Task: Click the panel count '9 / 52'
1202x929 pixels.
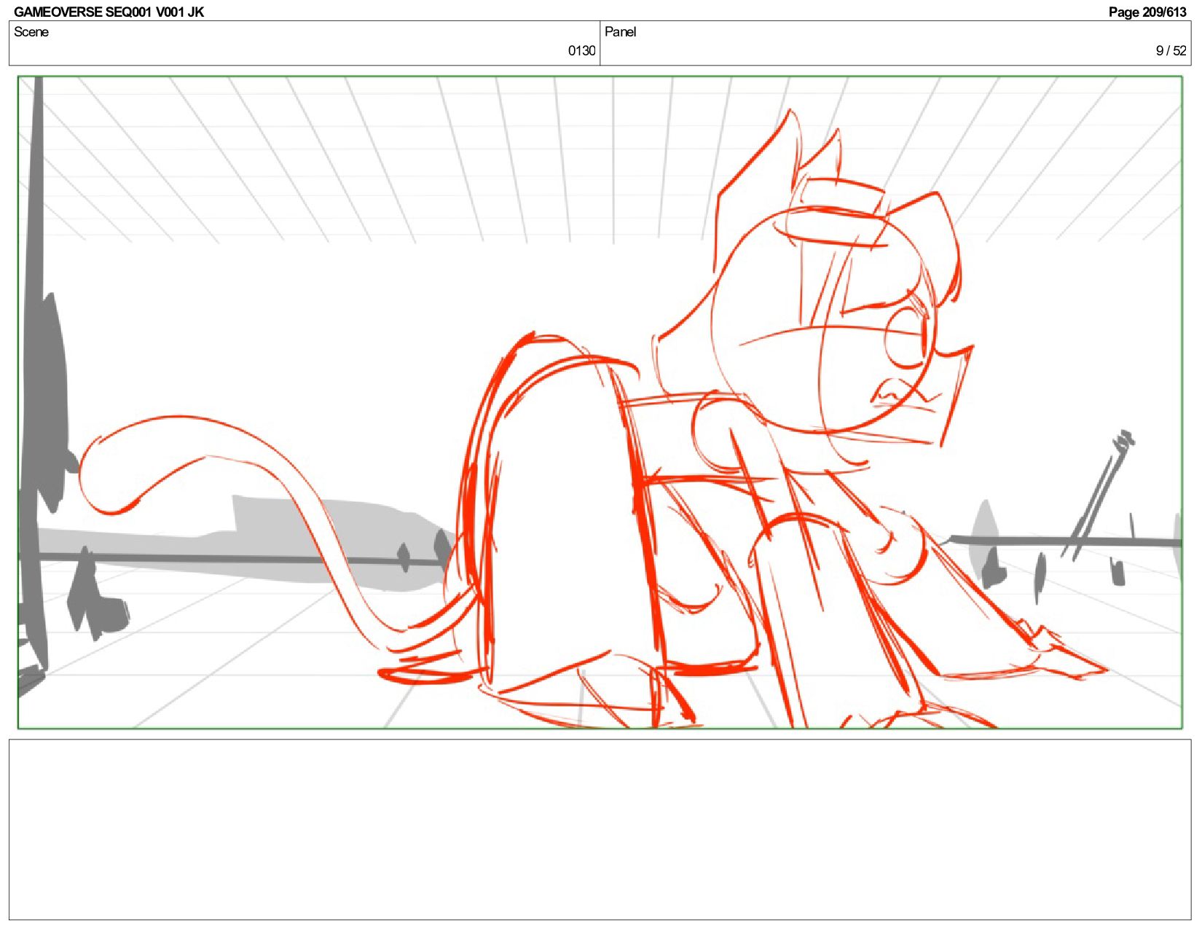Action: (x=1171, y=50)
